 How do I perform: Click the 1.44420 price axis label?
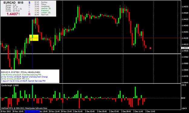(185, 19)
